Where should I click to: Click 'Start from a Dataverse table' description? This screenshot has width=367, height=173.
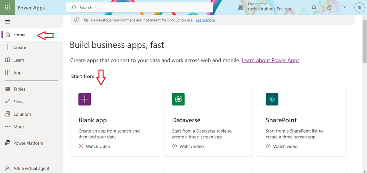point(202,134)
